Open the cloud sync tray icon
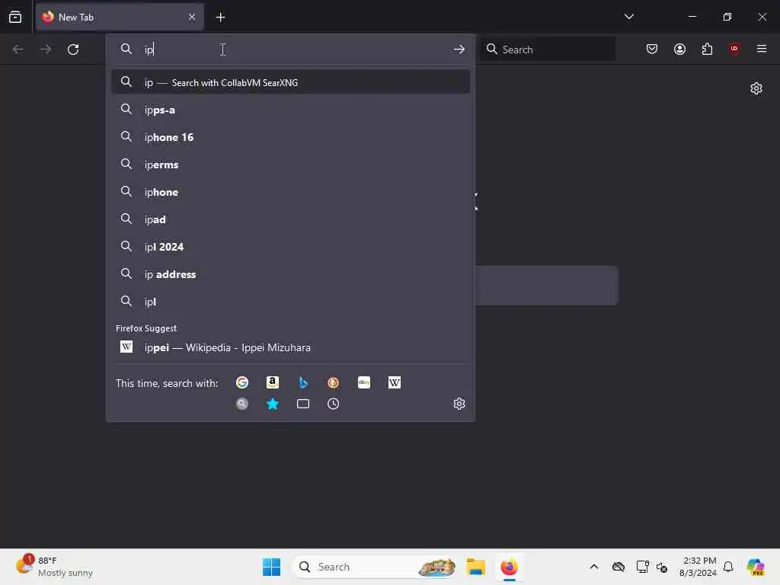The height and width of the screenshot is (585, 780). [x=619, y=567]
